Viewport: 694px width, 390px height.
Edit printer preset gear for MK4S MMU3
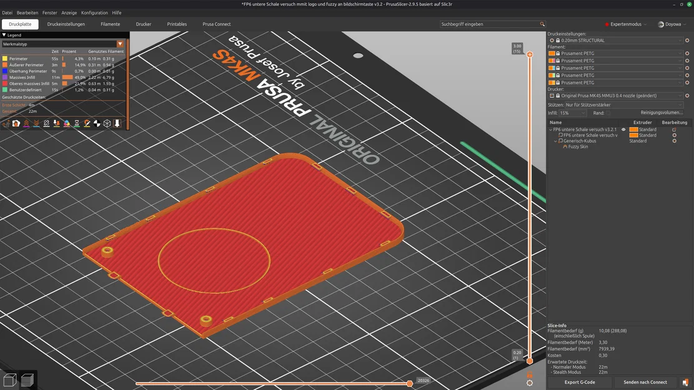click(687, 95)
